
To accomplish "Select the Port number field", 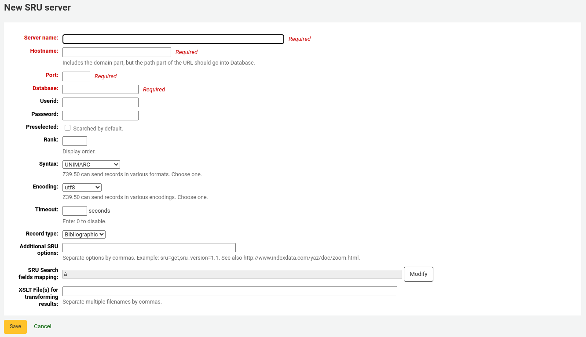I will tap(77, 76).
